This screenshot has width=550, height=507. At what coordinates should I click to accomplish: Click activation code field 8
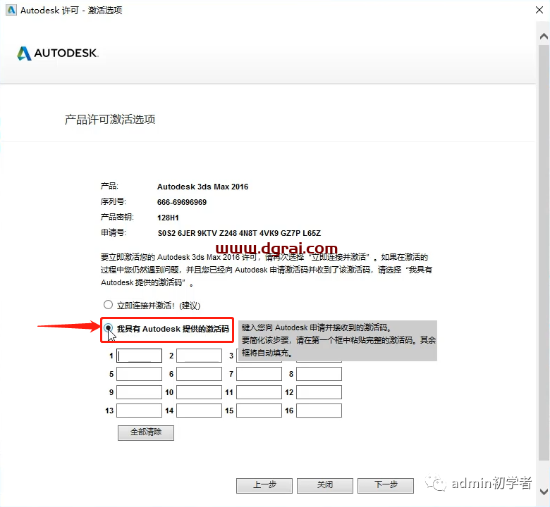click(319, 374)
